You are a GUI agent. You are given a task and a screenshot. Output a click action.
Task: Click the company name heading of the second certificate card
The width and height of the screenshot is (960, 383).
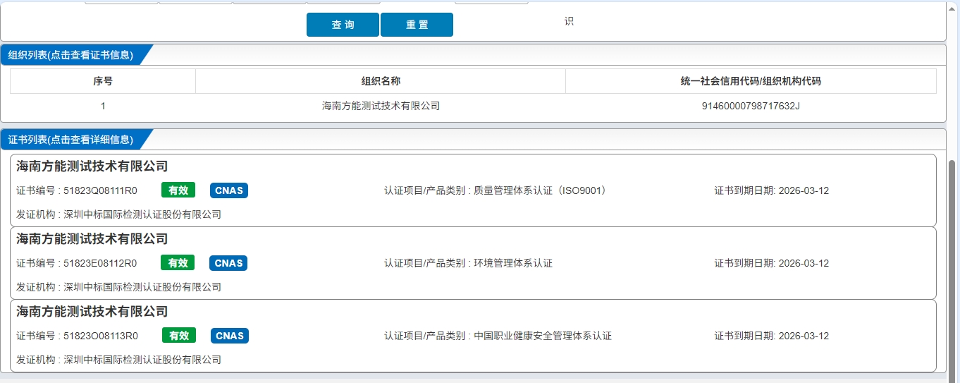pyautogui.click(x=92, y=239)
